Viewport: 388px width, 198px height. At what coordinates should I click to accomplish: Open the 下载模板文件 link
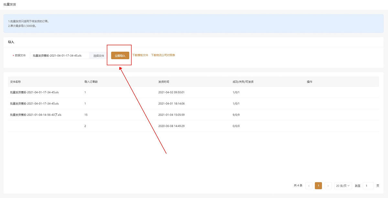[140, 55]
